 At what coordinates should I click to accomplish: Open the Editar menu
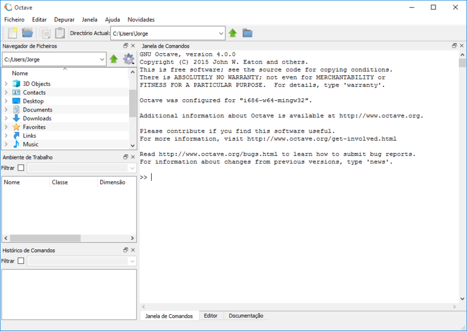click(x=39, y=19)
